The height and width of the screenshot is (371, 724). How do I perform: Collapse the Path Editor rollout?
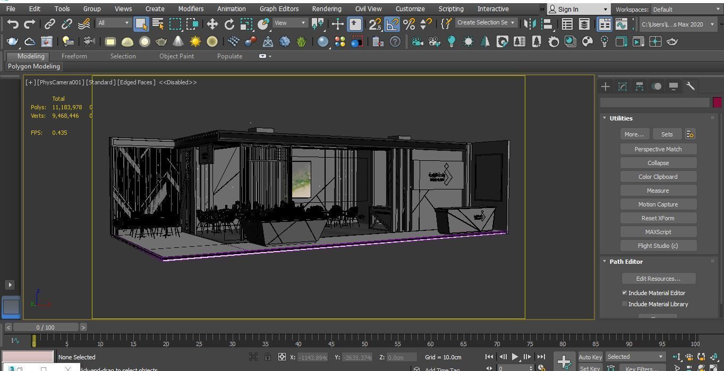tap(604, 262)
